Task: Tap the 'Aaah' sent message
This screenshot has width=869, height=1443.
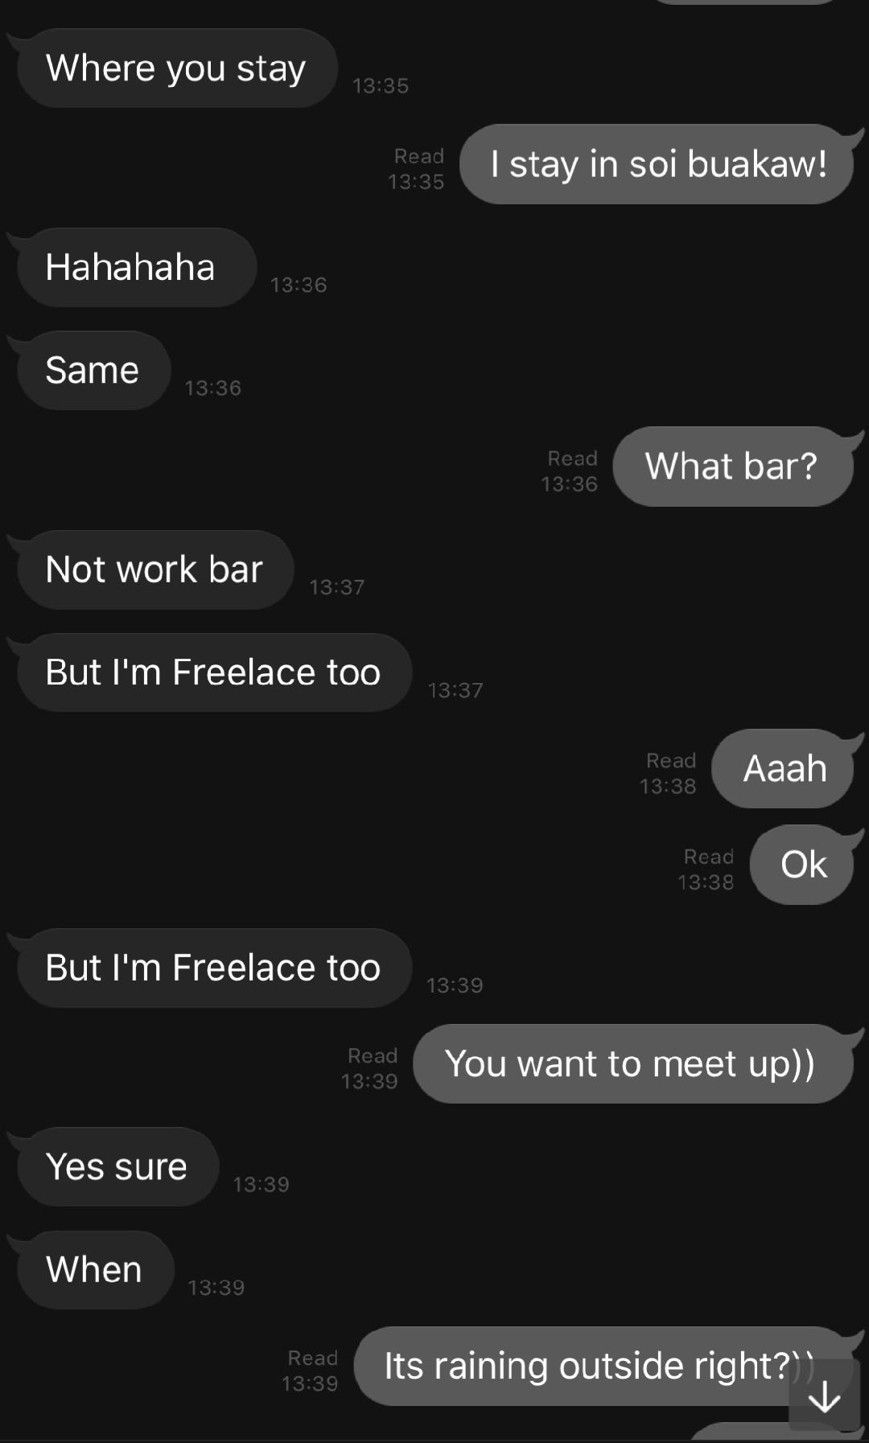Action: pyautogui.click(x=783, y=769)
